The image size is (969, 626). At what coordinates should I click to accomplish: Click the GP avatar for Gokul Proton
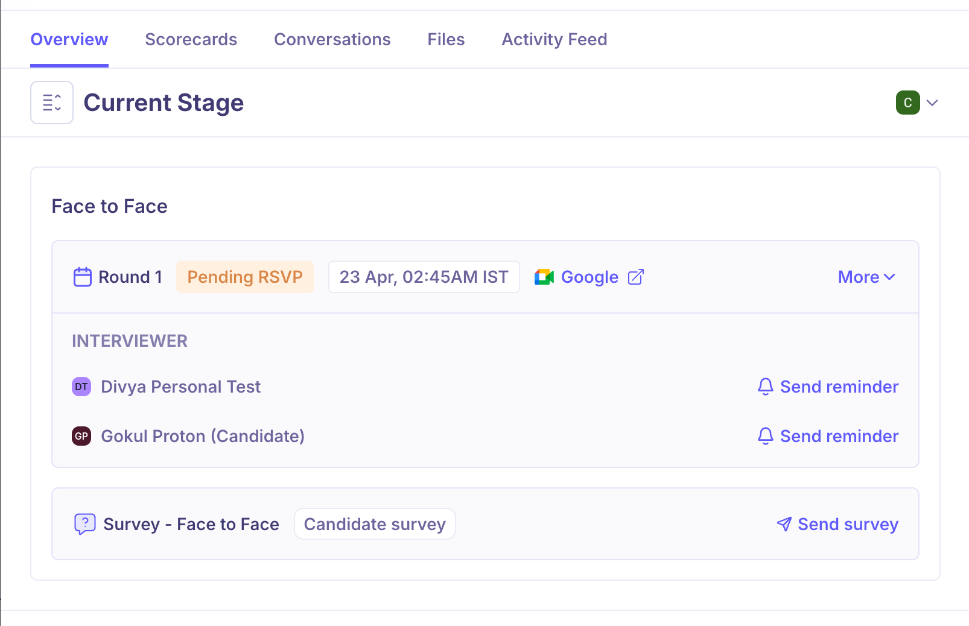tap(81, 436)
